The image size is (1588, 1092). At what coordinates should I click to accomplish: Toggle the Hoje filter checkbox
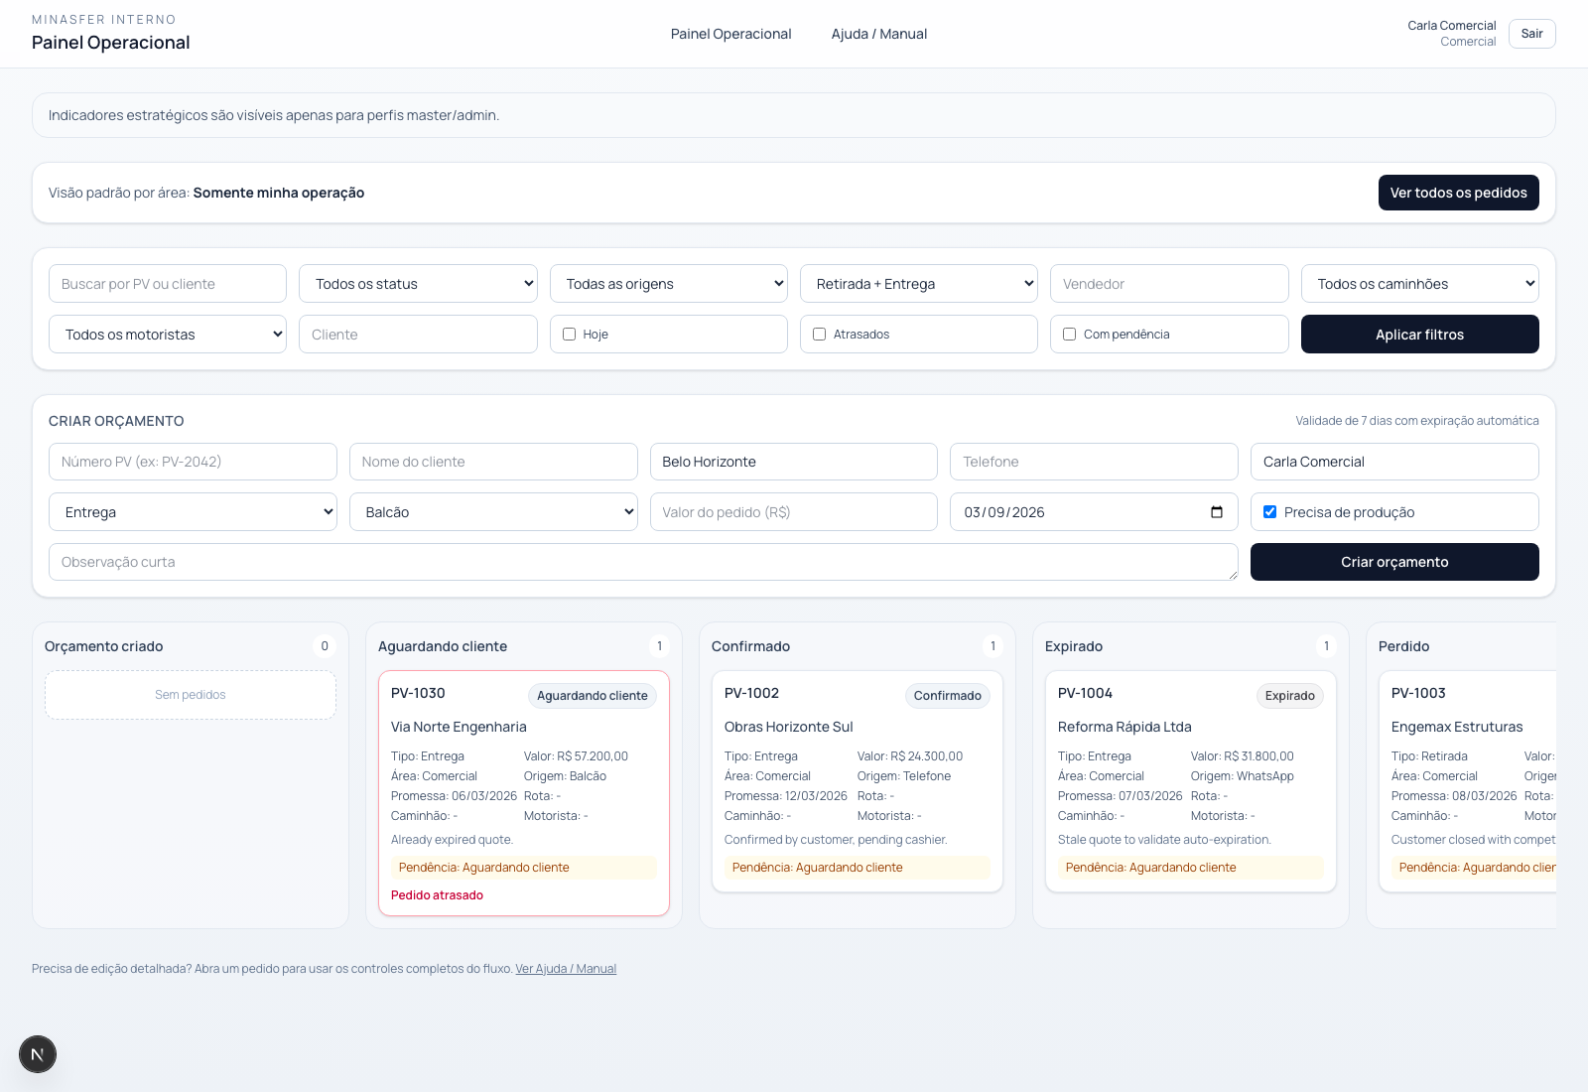(570, 335)
